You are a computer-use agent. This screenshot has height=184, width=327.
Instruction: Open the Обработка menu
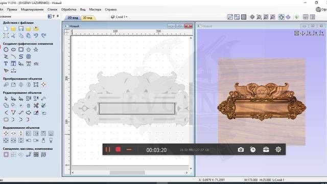tap(68, 9)
